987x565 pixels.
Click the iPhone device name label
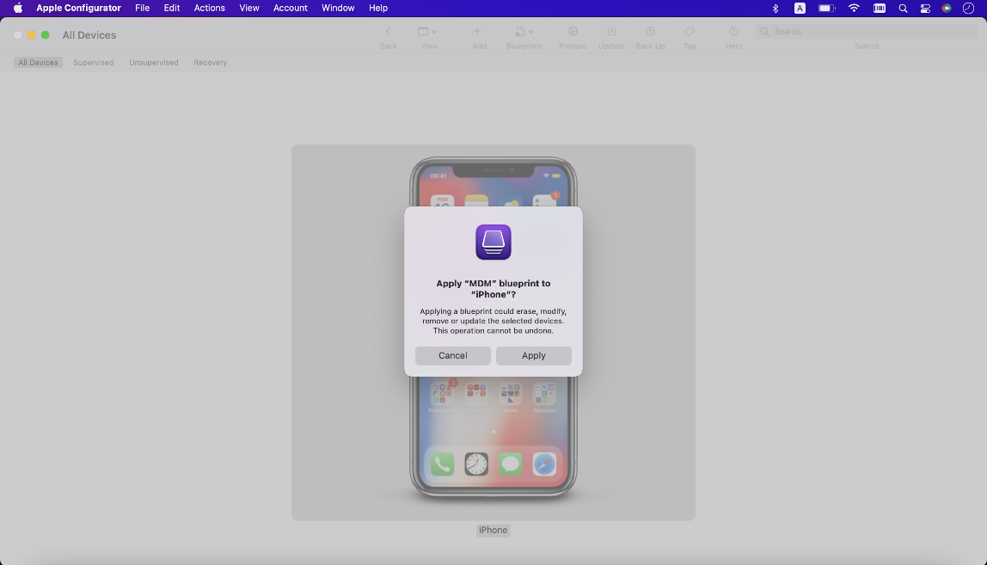click(493, 530)
